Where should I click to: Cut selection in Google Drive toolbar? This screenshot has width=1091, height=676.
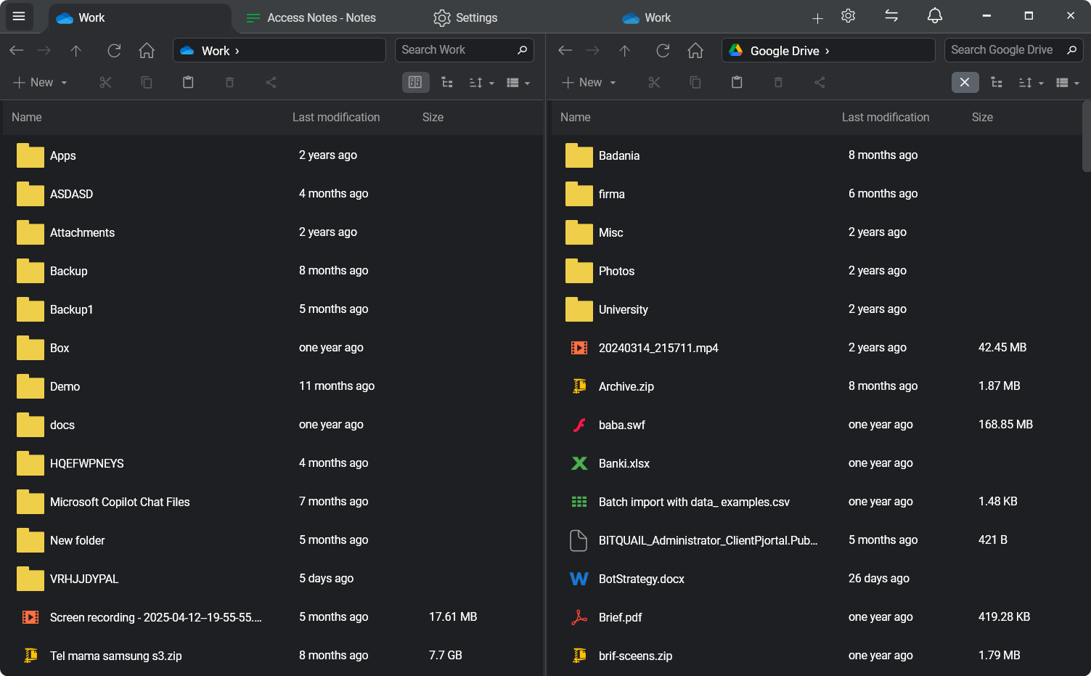click(x=654, y=82)
